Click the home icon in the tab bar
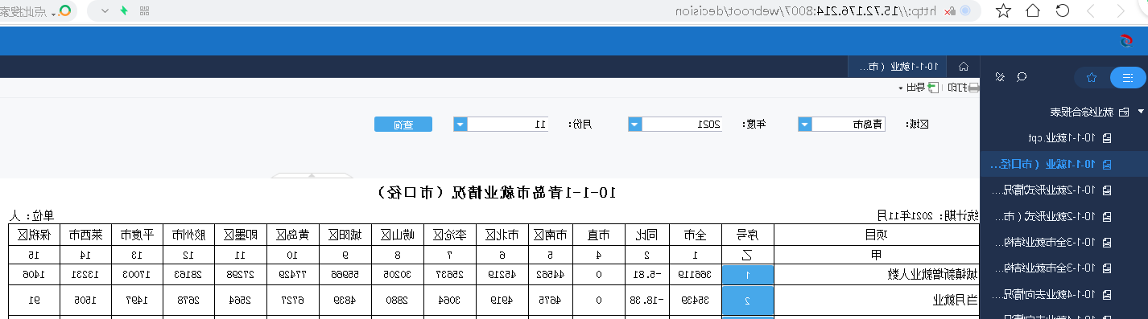 click(x=964, y=67)
